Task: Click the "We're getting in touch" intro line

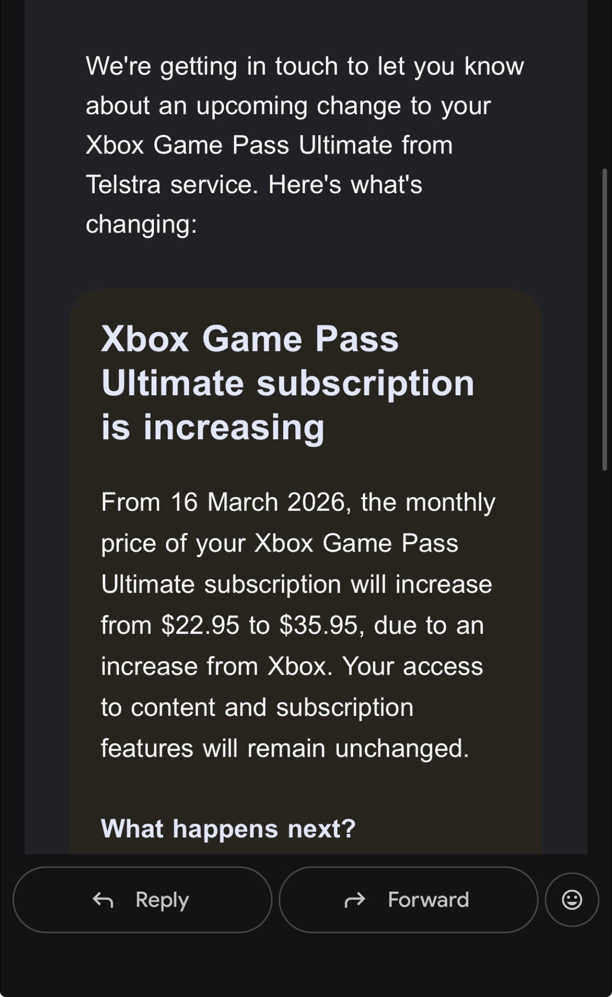Action: [x=305, y=66]
